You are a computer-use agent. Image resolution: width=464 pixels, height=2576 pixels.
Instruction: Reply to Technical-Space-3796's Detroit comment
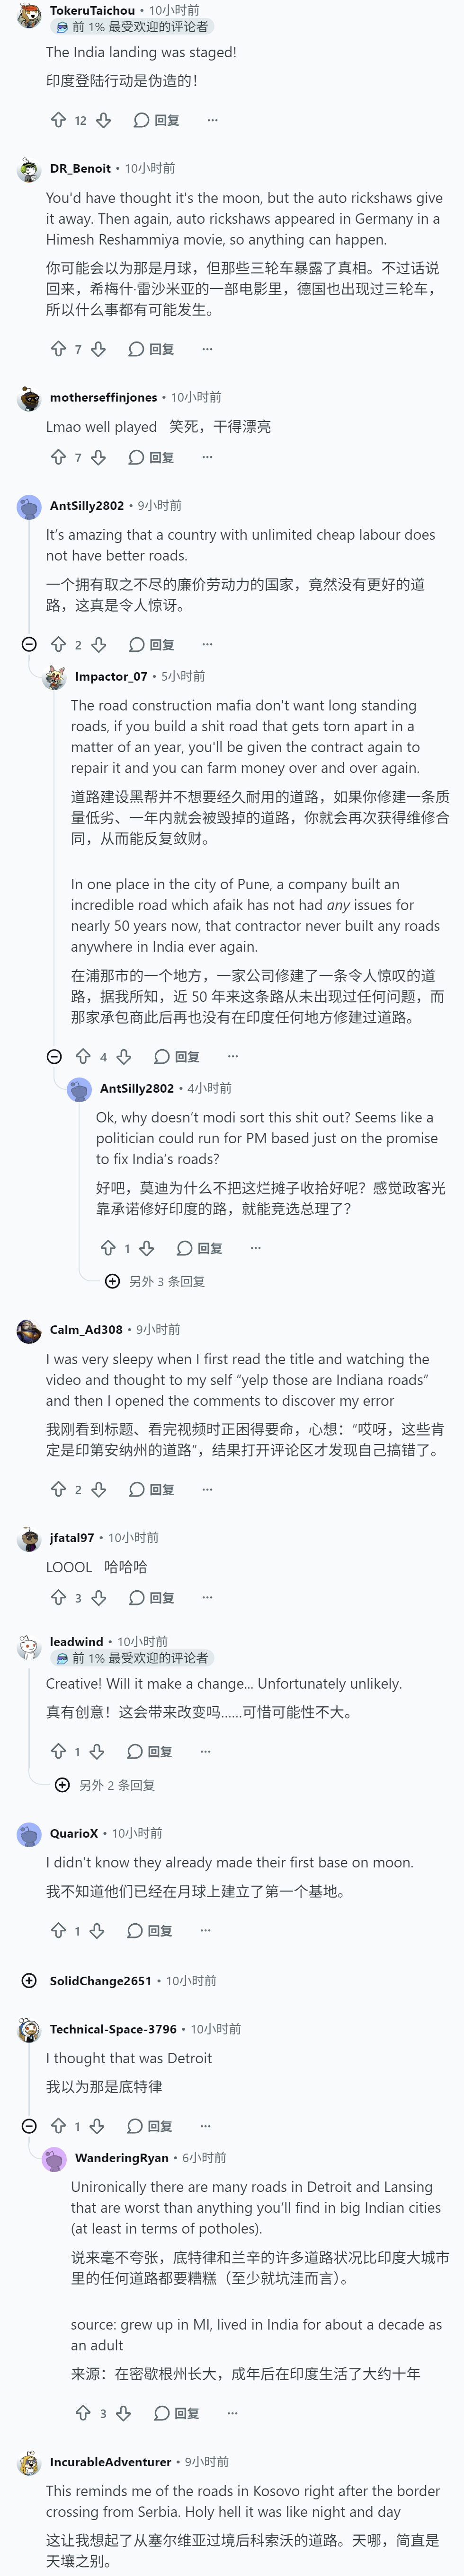pyautogui.click(x=150, y=2126)
